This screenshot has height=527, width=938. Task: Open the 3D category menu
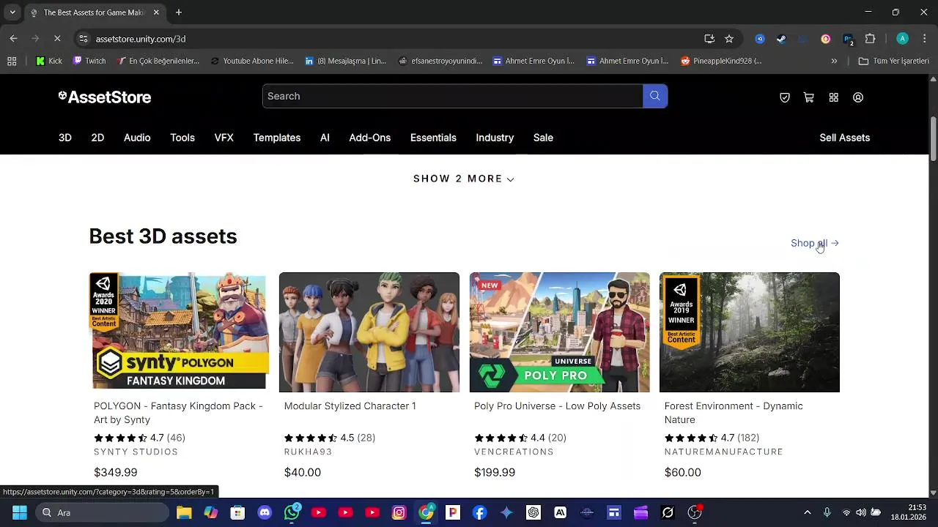tap(65, 138)
